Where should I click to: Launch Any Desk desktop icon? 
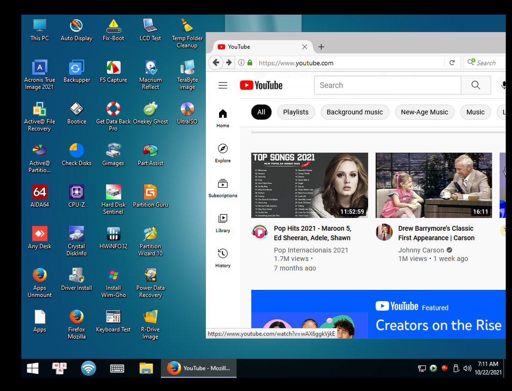pyautogui.click(x=40, y=238)
